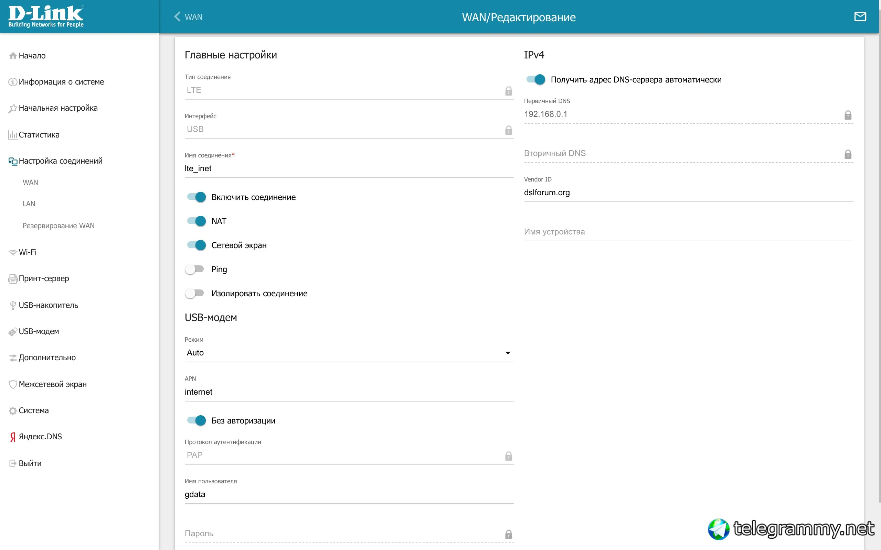Open Статистика menu item
The height and width of the screenshot is (550, 881).
[x=39, y=135]
